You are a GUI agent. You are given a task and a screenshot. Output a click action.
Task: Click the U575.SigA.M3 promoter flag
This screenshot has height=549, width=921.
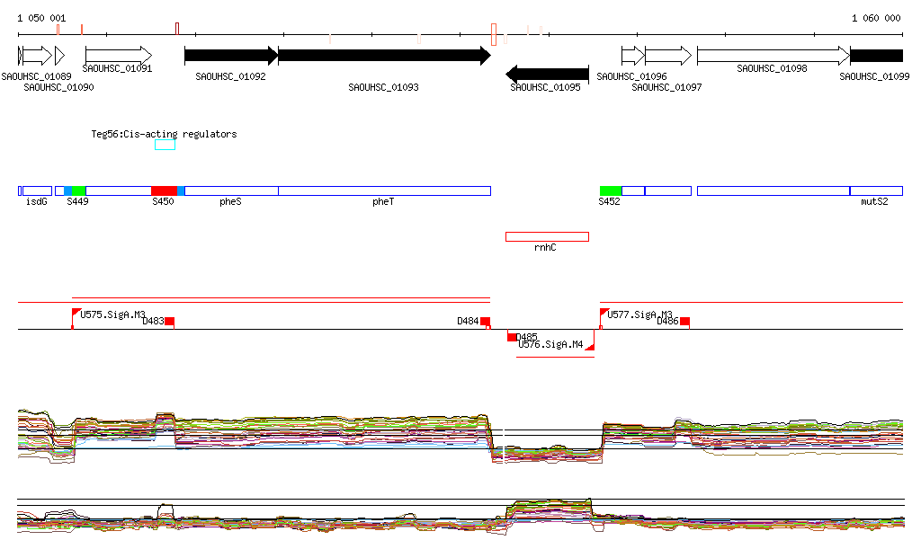pyautogui.click(x=76, y=313)
